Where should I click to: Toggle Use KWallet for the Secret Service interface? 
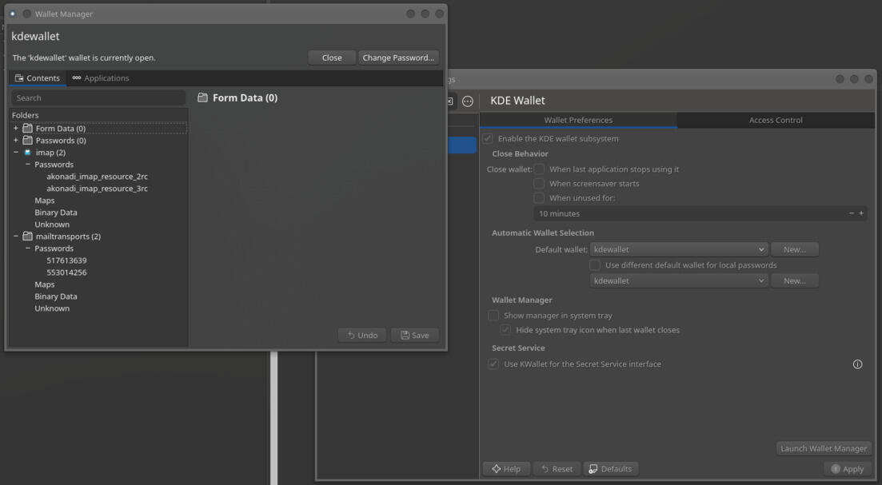click(x=493, y=364)
